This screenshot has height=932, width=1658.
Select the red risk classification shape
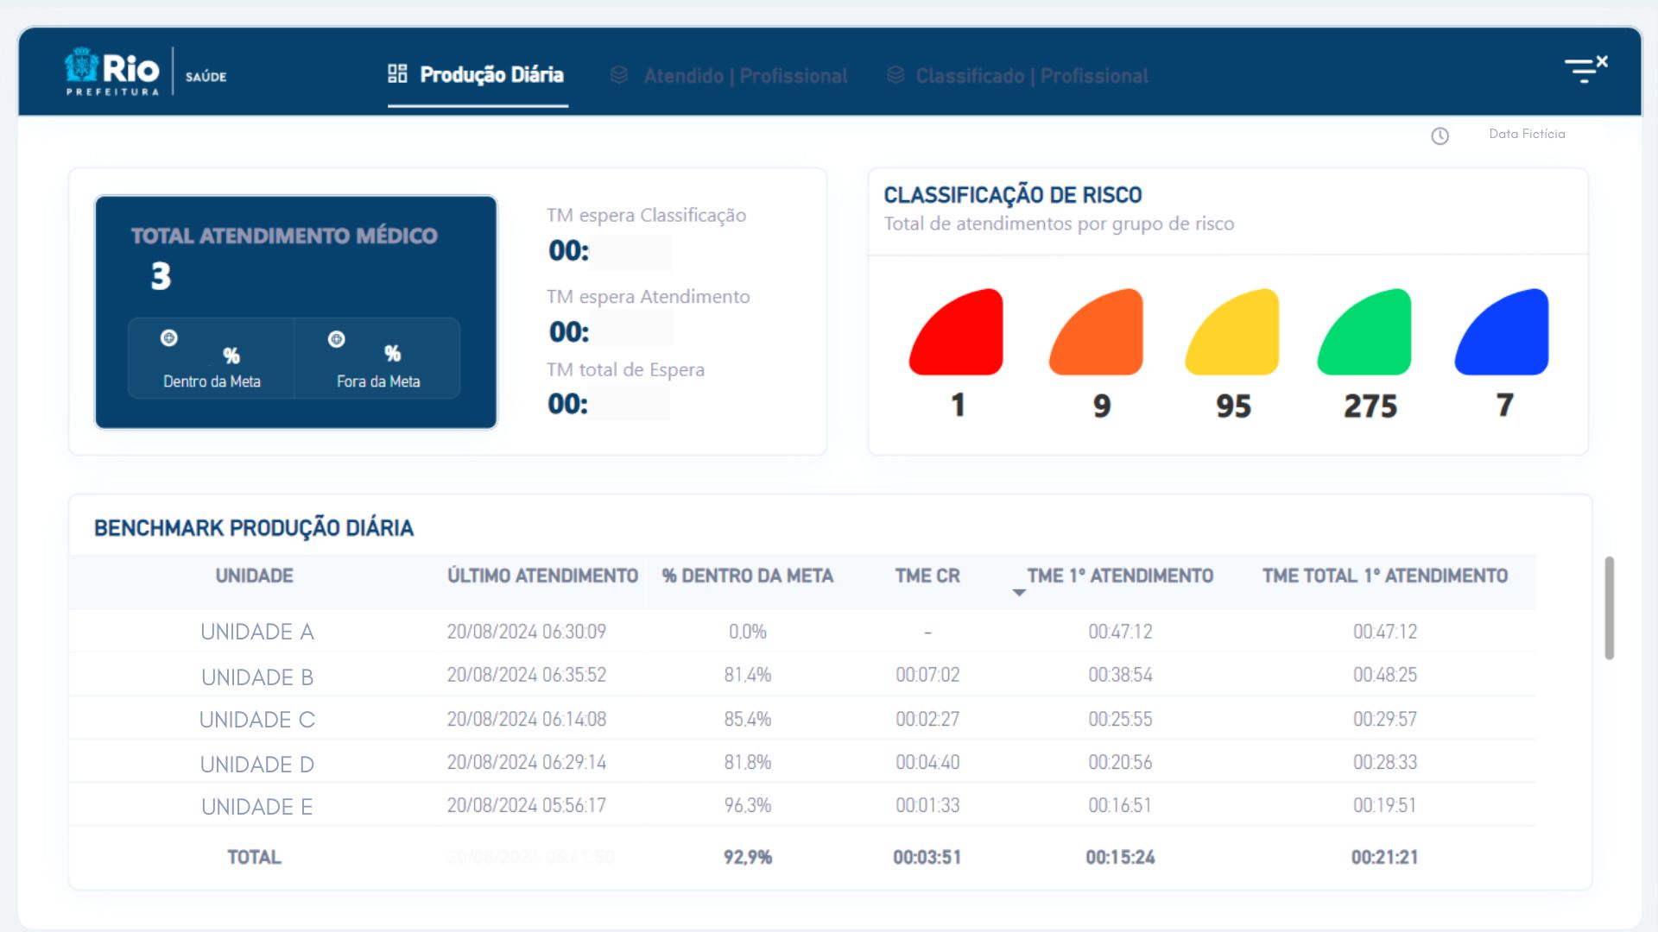(959, 335)
